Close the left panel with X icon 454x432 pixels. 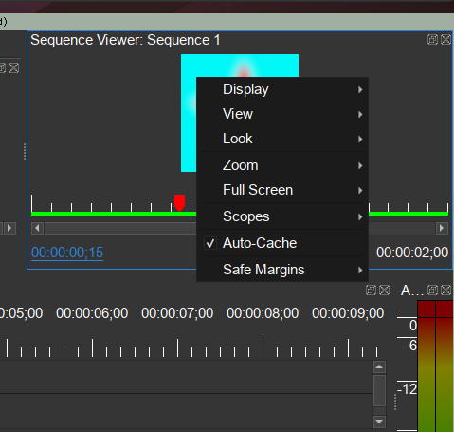tap(13, 68)
